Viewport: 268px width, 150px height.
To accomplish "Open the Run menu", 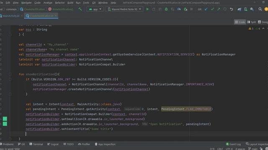I will pyautogui.click(x=78, y=3).
